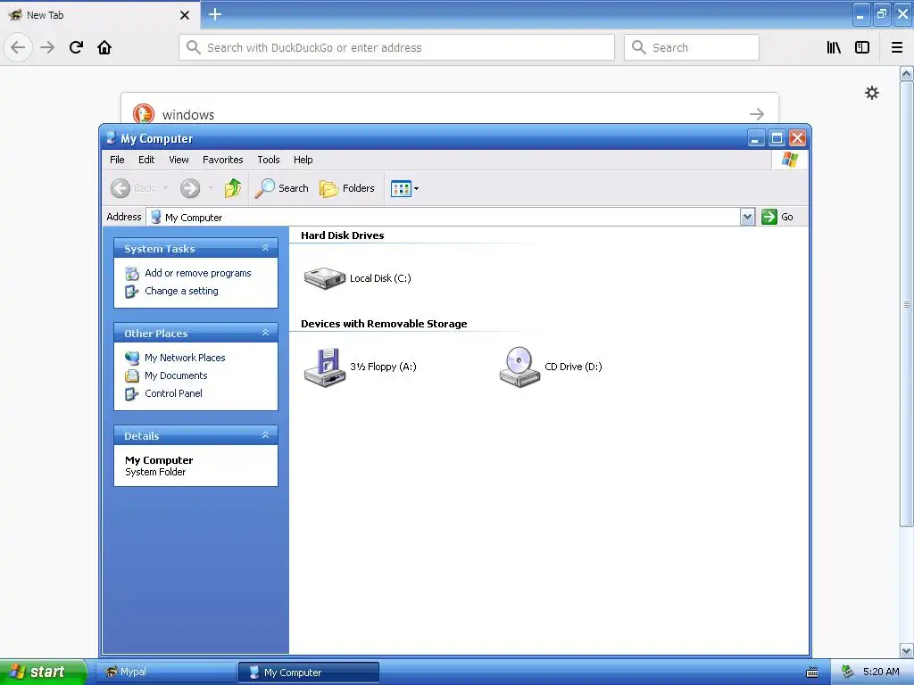
Task: Click the DuckDuckGo logo in page search
Action: [x=143, y=113]
